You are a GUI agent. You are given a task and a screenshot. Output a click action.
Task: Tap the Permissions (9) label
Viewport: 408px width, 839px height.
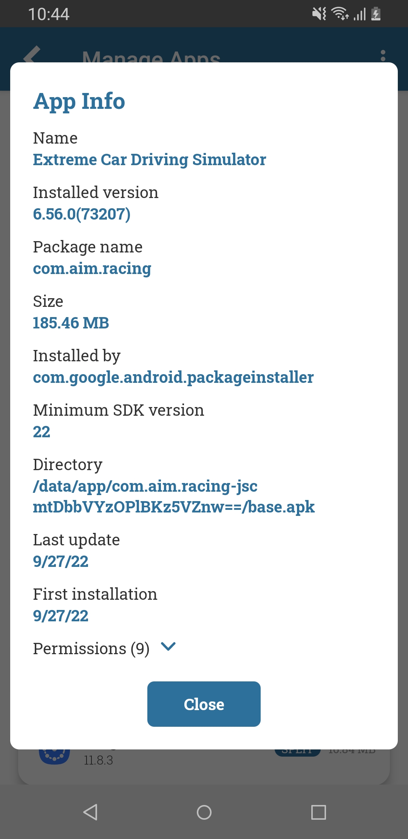91,649
